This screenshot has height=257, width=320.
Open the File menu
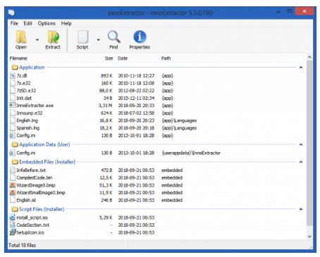[14, 23]
